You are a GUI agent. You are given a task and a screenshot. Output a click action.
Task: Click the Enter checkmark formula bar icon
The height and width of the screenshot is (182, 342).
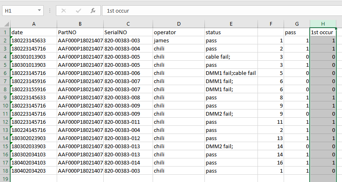pos(78,11)
